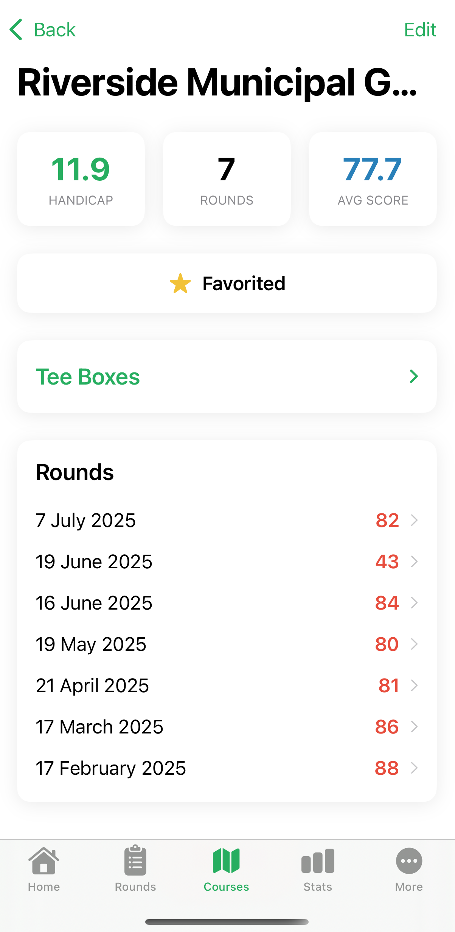The width and height of the screenshot is (455, 932).
Task: Open the Rounds clipboard icon tab
Action: pos(135,861)
